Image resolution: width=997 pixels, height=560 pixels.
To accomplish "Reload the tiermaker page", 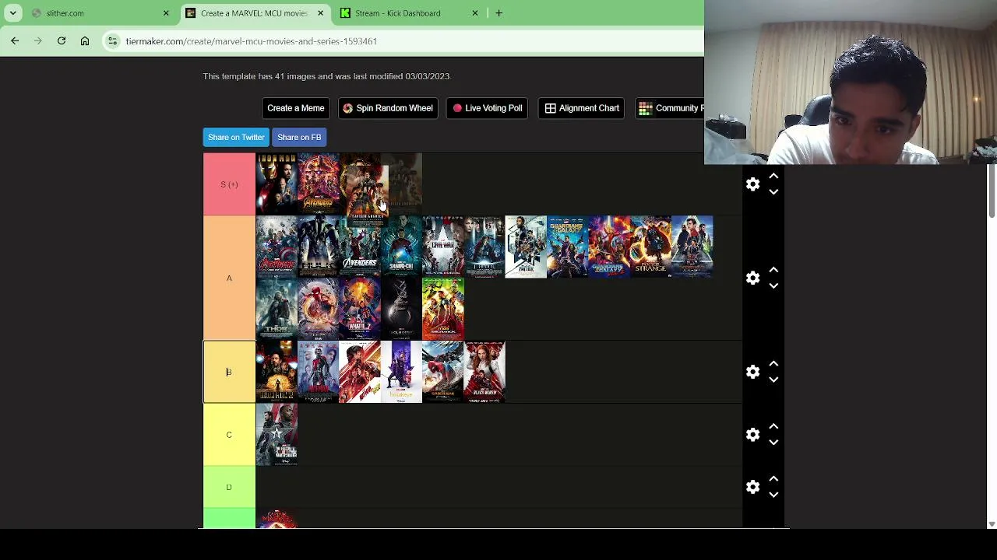I will click(62, 41).
